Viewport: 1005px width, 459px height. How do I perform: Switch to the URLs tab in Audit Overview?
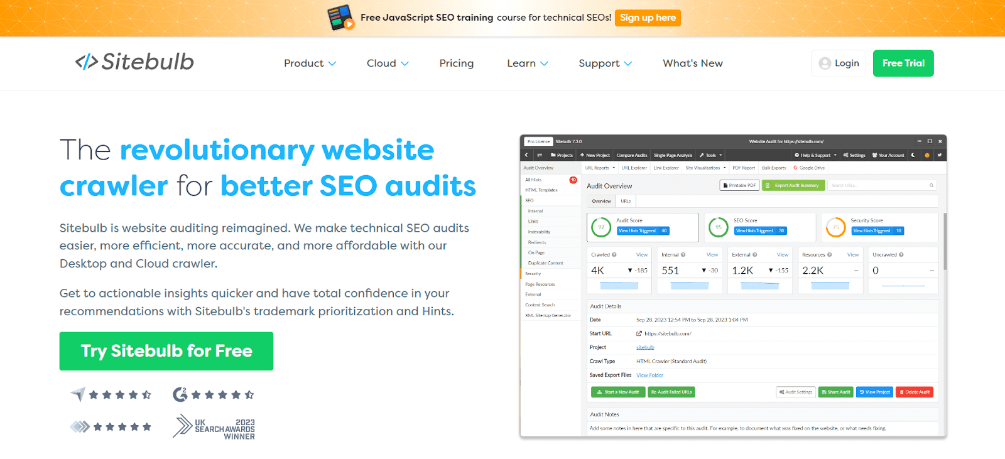626,201
